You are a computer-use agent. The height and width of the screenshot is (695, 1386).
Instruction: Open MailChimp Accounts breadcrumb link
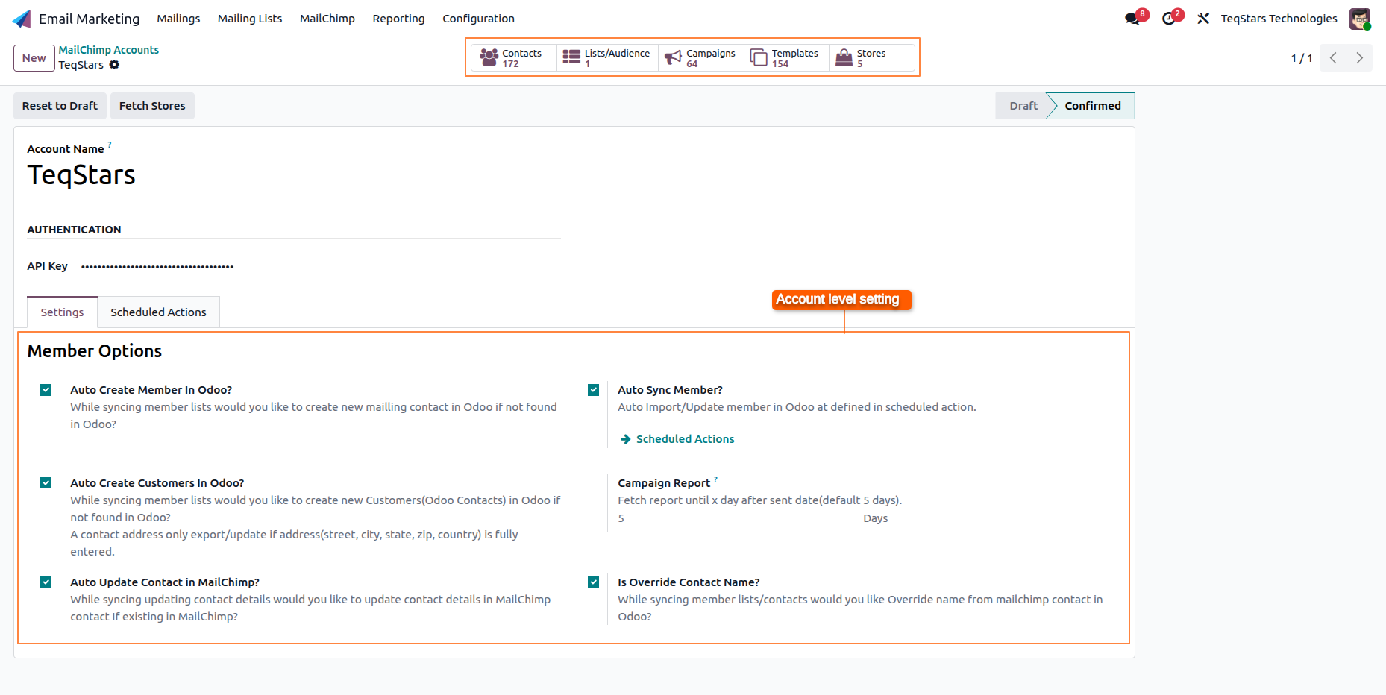tap(109, 50)
